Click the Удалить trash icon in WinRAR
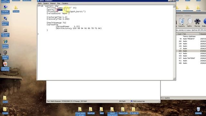This screenshot has height=116, width=206. [x=182, y=23]
